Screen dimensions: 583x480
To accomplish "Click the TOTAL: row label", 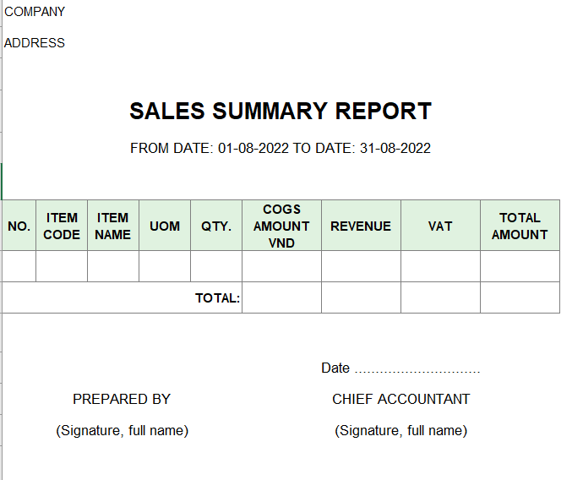I will (217, 297).
